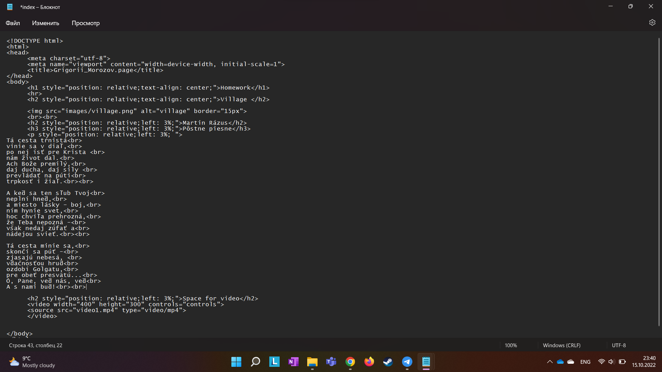This screenshot has width=662, height=372.
Task: Place cursor in <!DOCTYPE html> line
Action: tap(35, 41)
